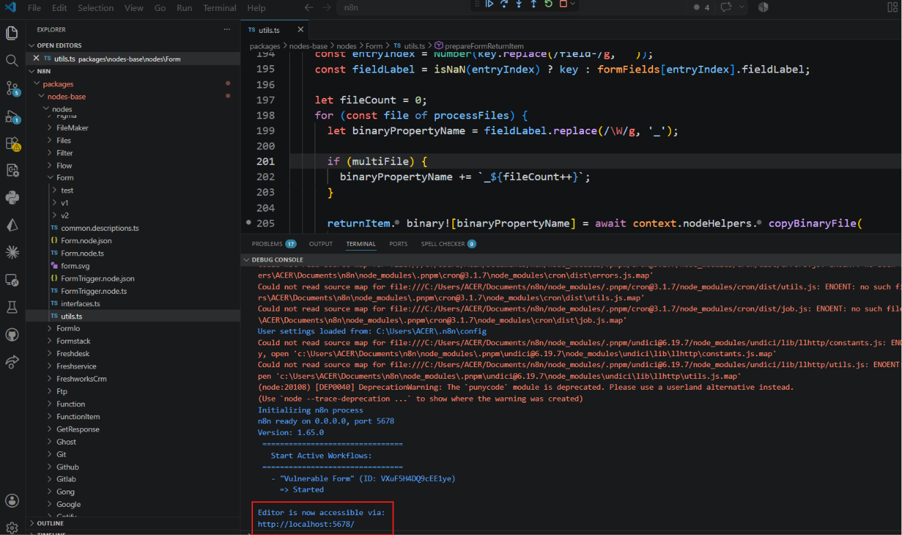Viewport: 902px width, 535px height.
Task: Open Explorer more actions ellipsis
Action: tap(227, 29)
